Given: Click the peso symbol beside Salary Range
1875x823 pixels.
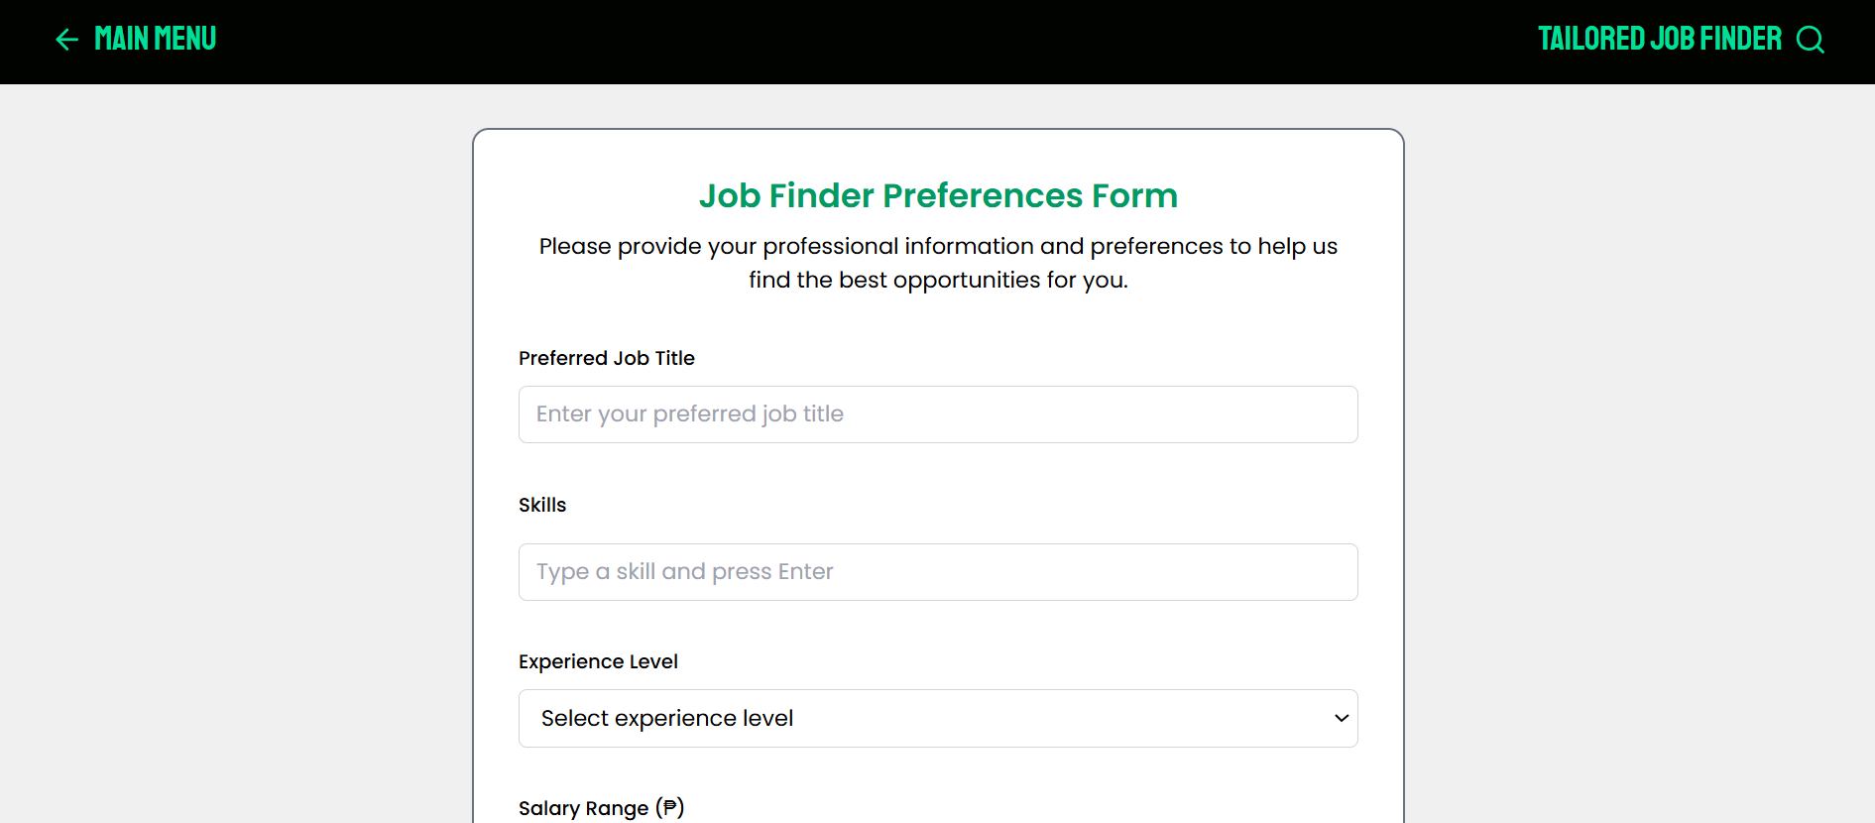Looking at the screenshot, I should (670, 808).
